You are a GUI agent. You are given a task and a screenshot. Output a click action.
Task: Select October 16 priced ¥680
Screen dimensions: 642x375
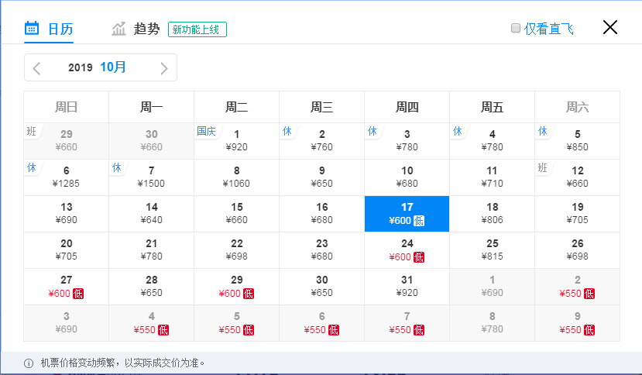[322, 214]
